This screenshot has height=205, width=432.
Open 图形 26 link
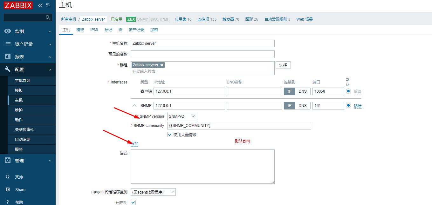click(252, 19)
